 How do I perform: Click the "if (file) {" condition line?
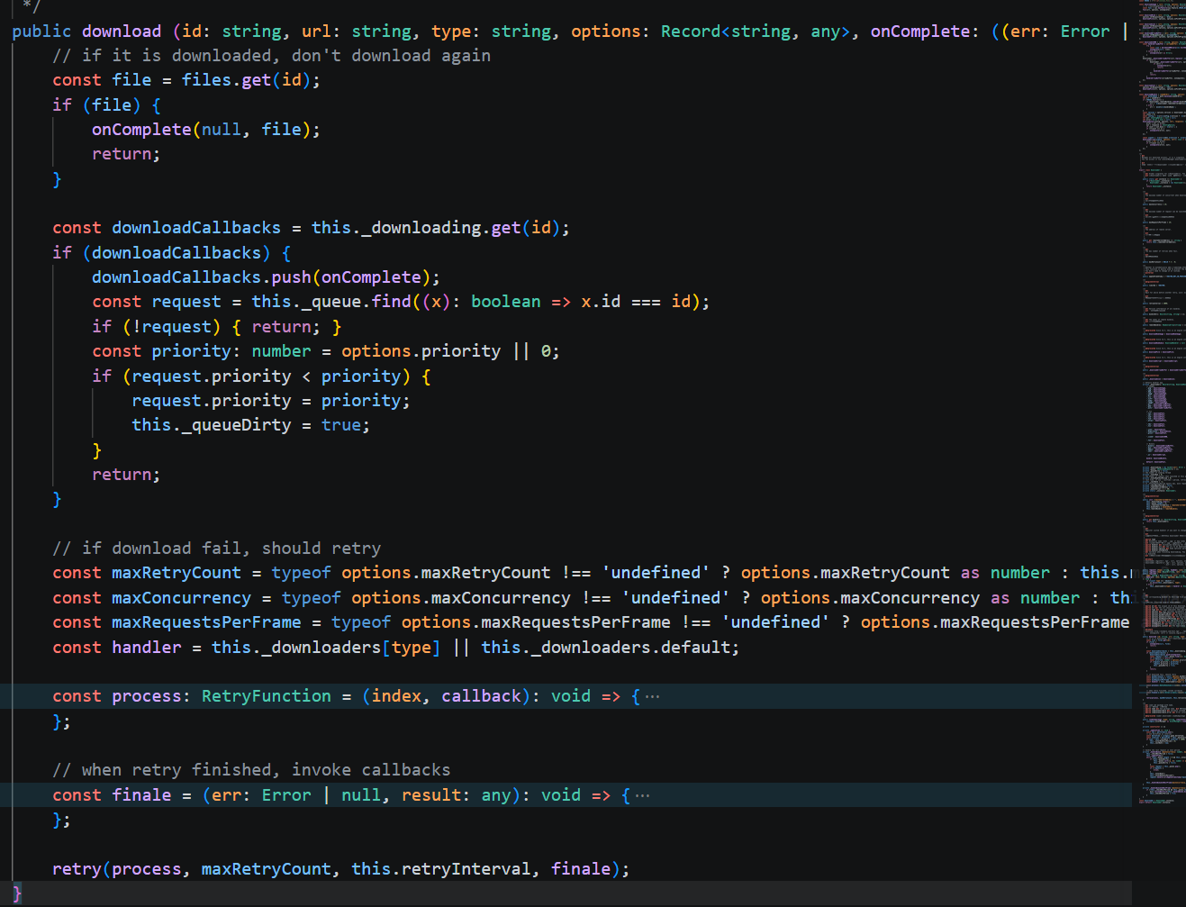(x=106, y=105)
